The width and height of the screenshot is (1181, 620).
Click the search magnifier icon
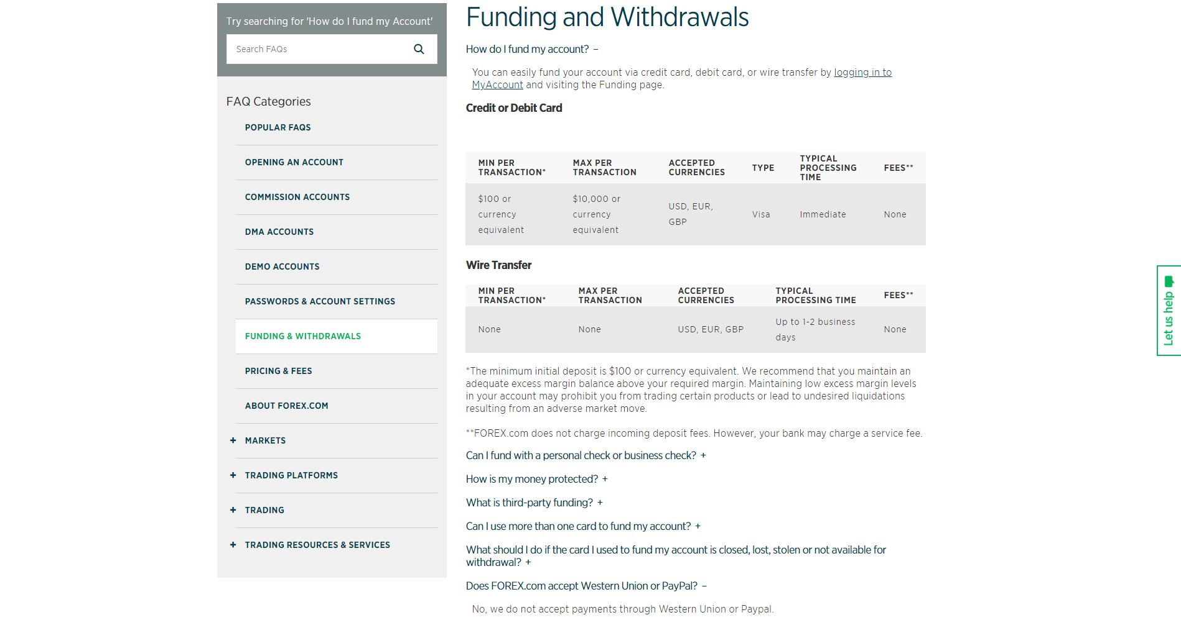click(419, 49)
